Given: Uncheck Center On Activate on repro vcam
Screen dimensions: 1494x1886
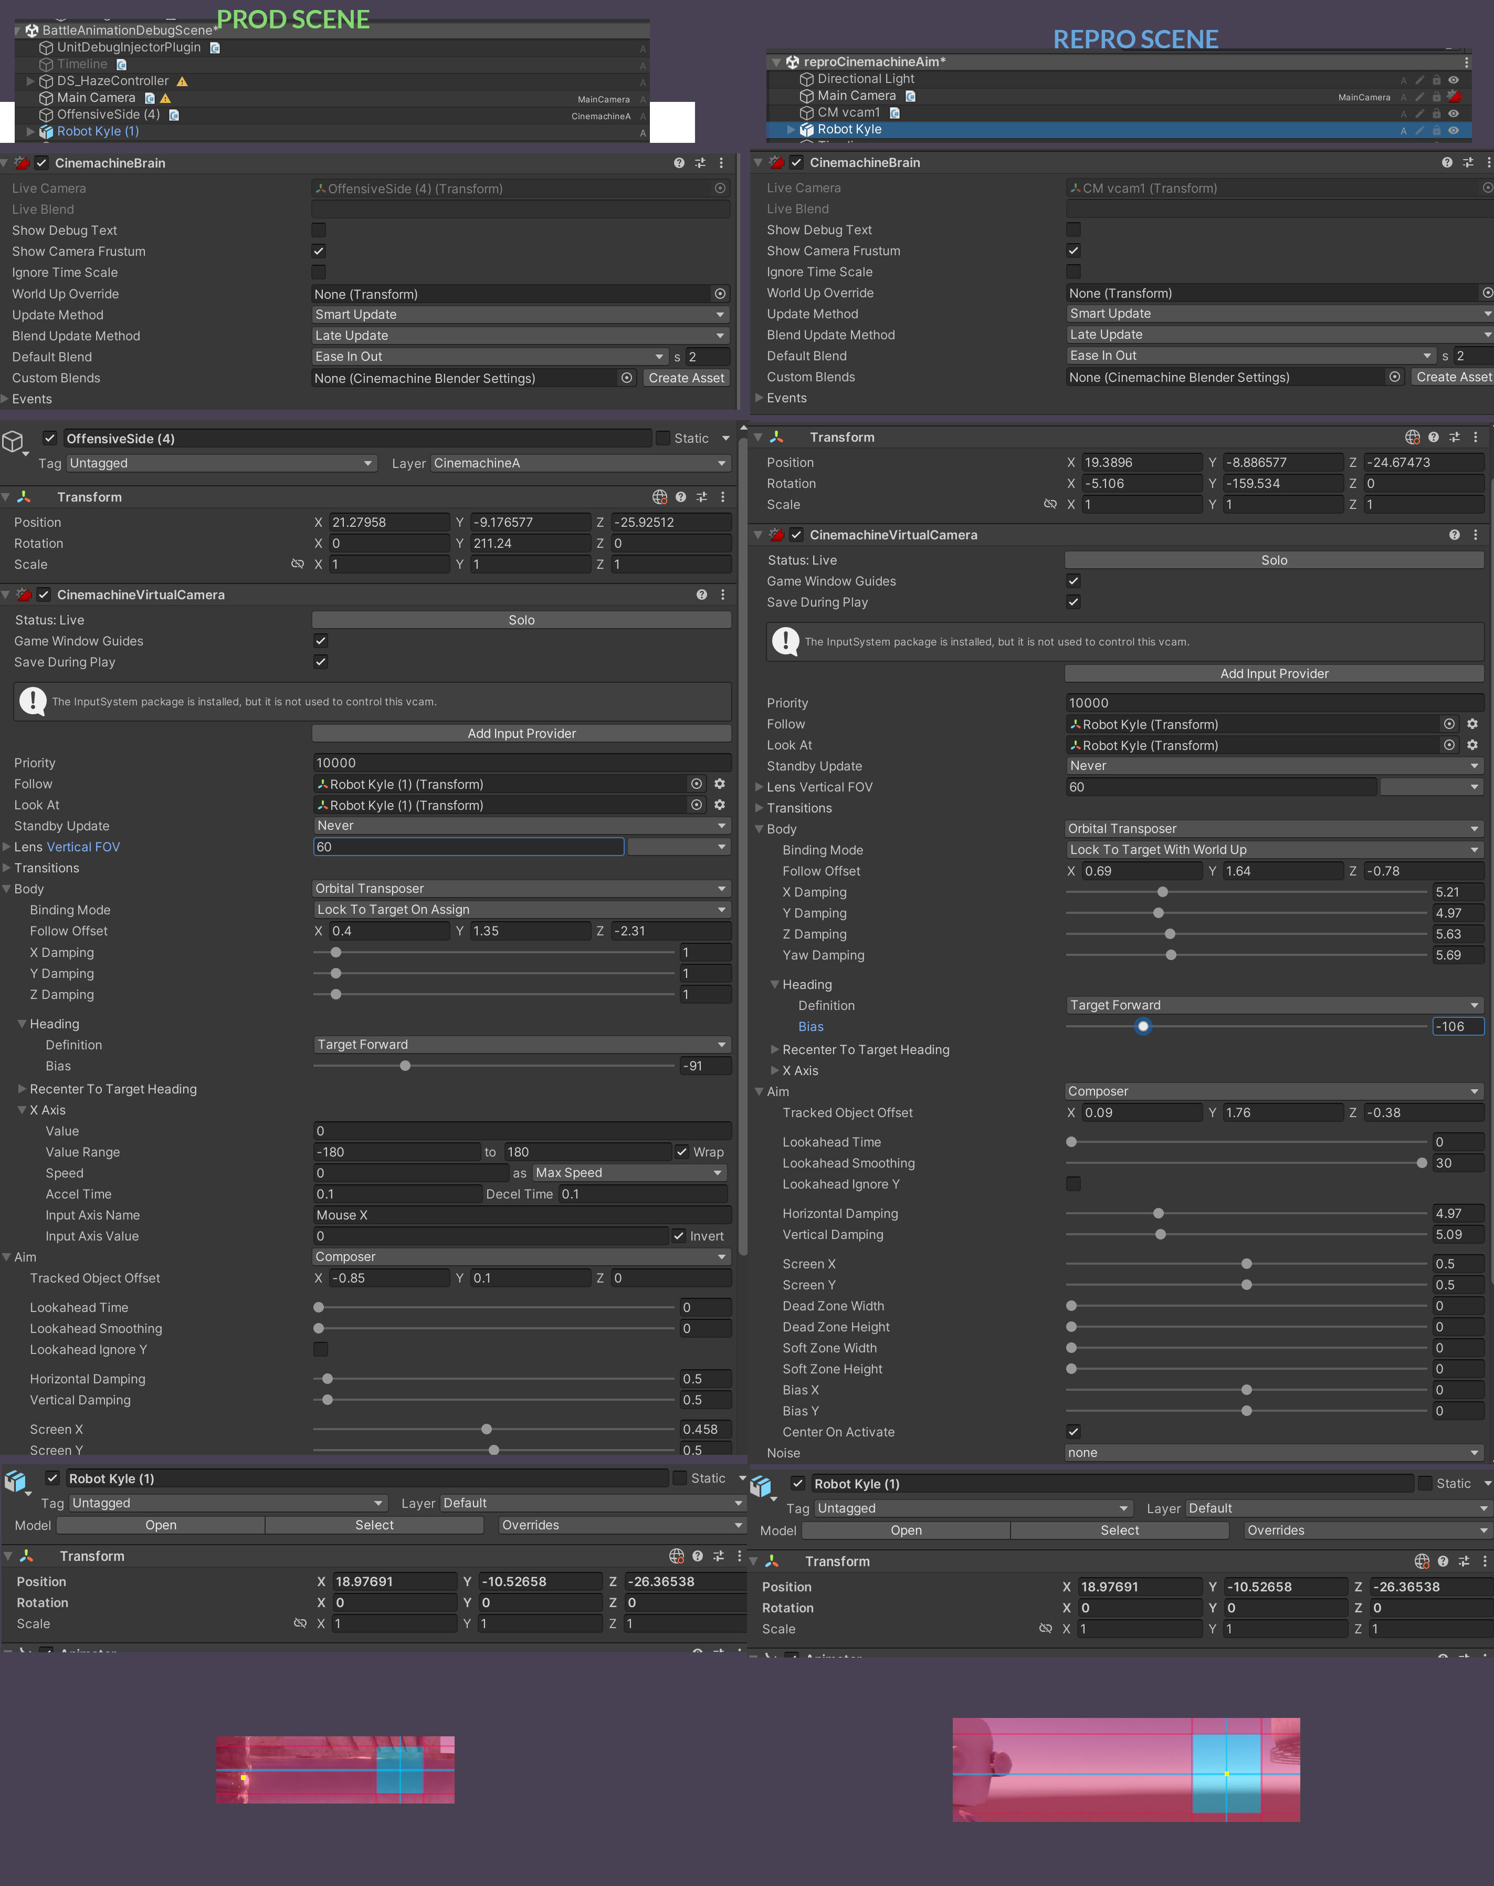Looking at the screenshot, I should [1074, 1432].
